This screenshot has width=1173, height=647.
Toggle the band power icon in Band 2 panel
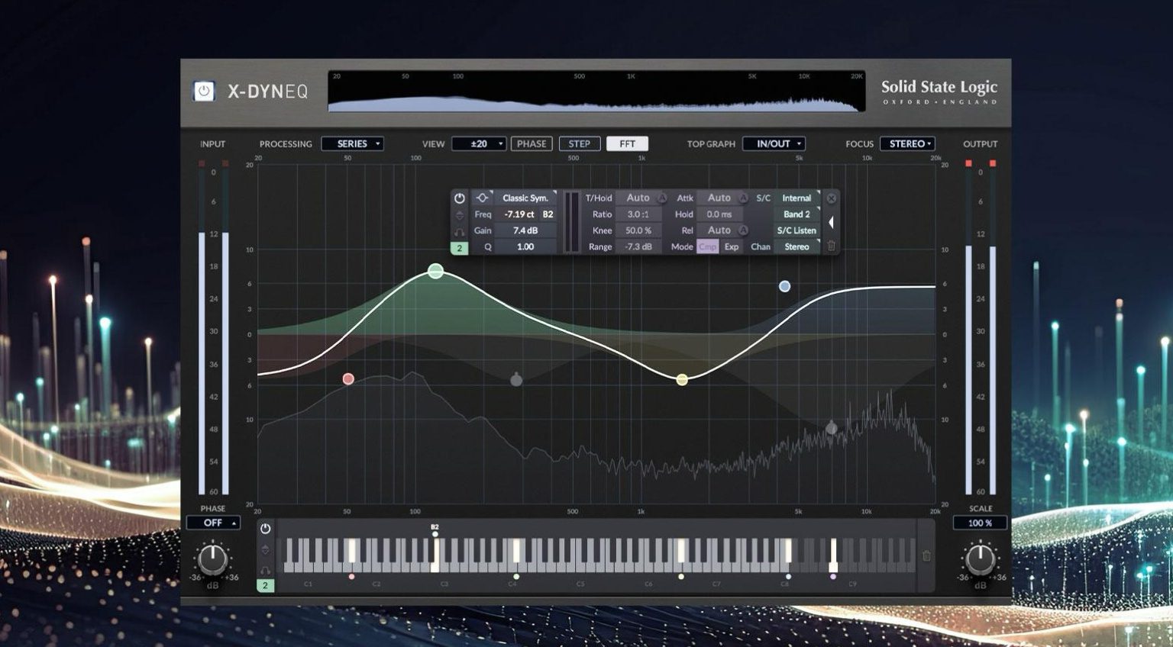tap(459, 198)
